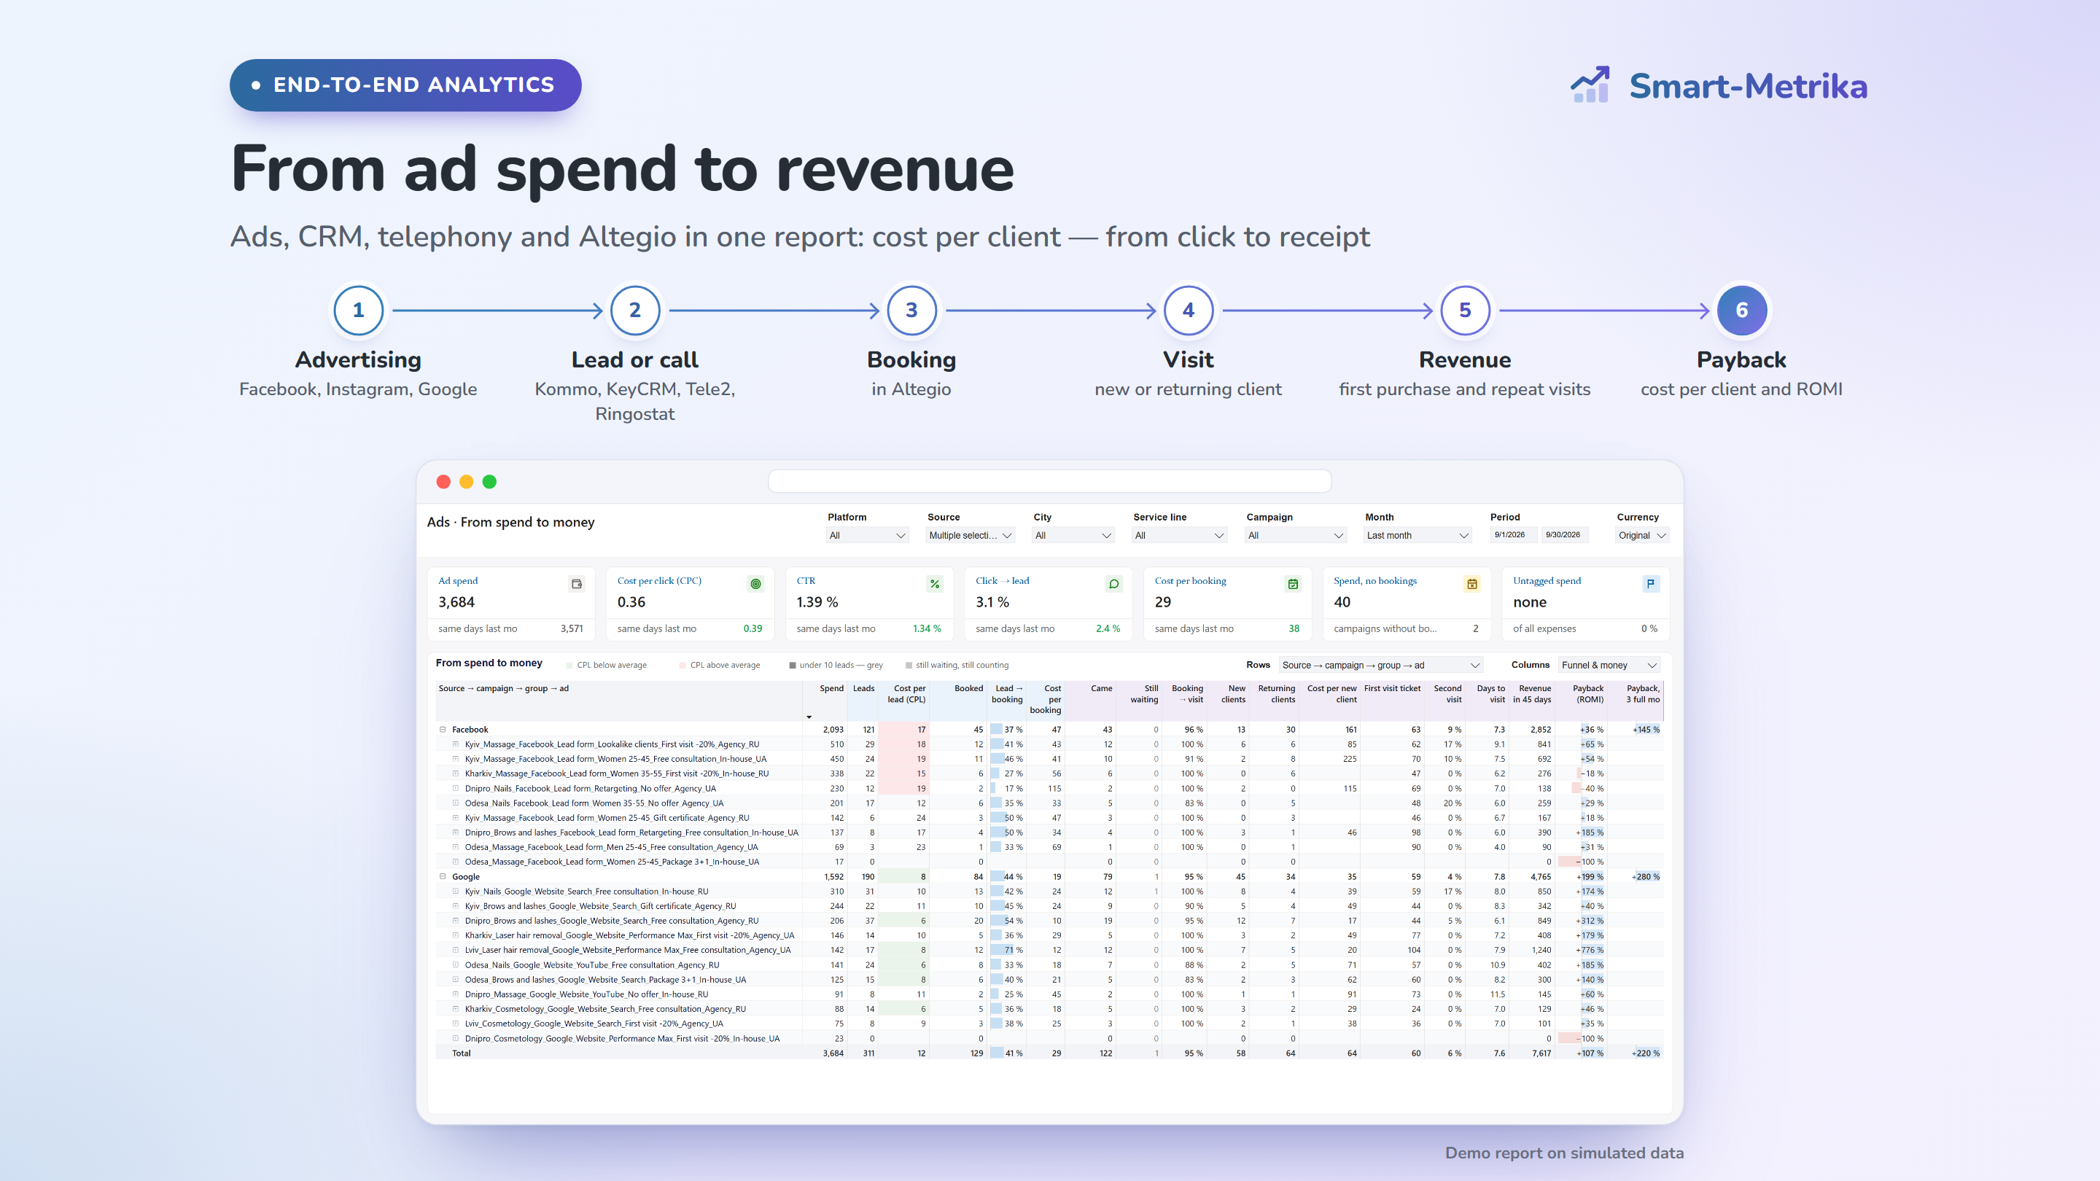Open the Service line filter dropdown
Screen dimensions: 2100x1181
(x=1179, y=536)
